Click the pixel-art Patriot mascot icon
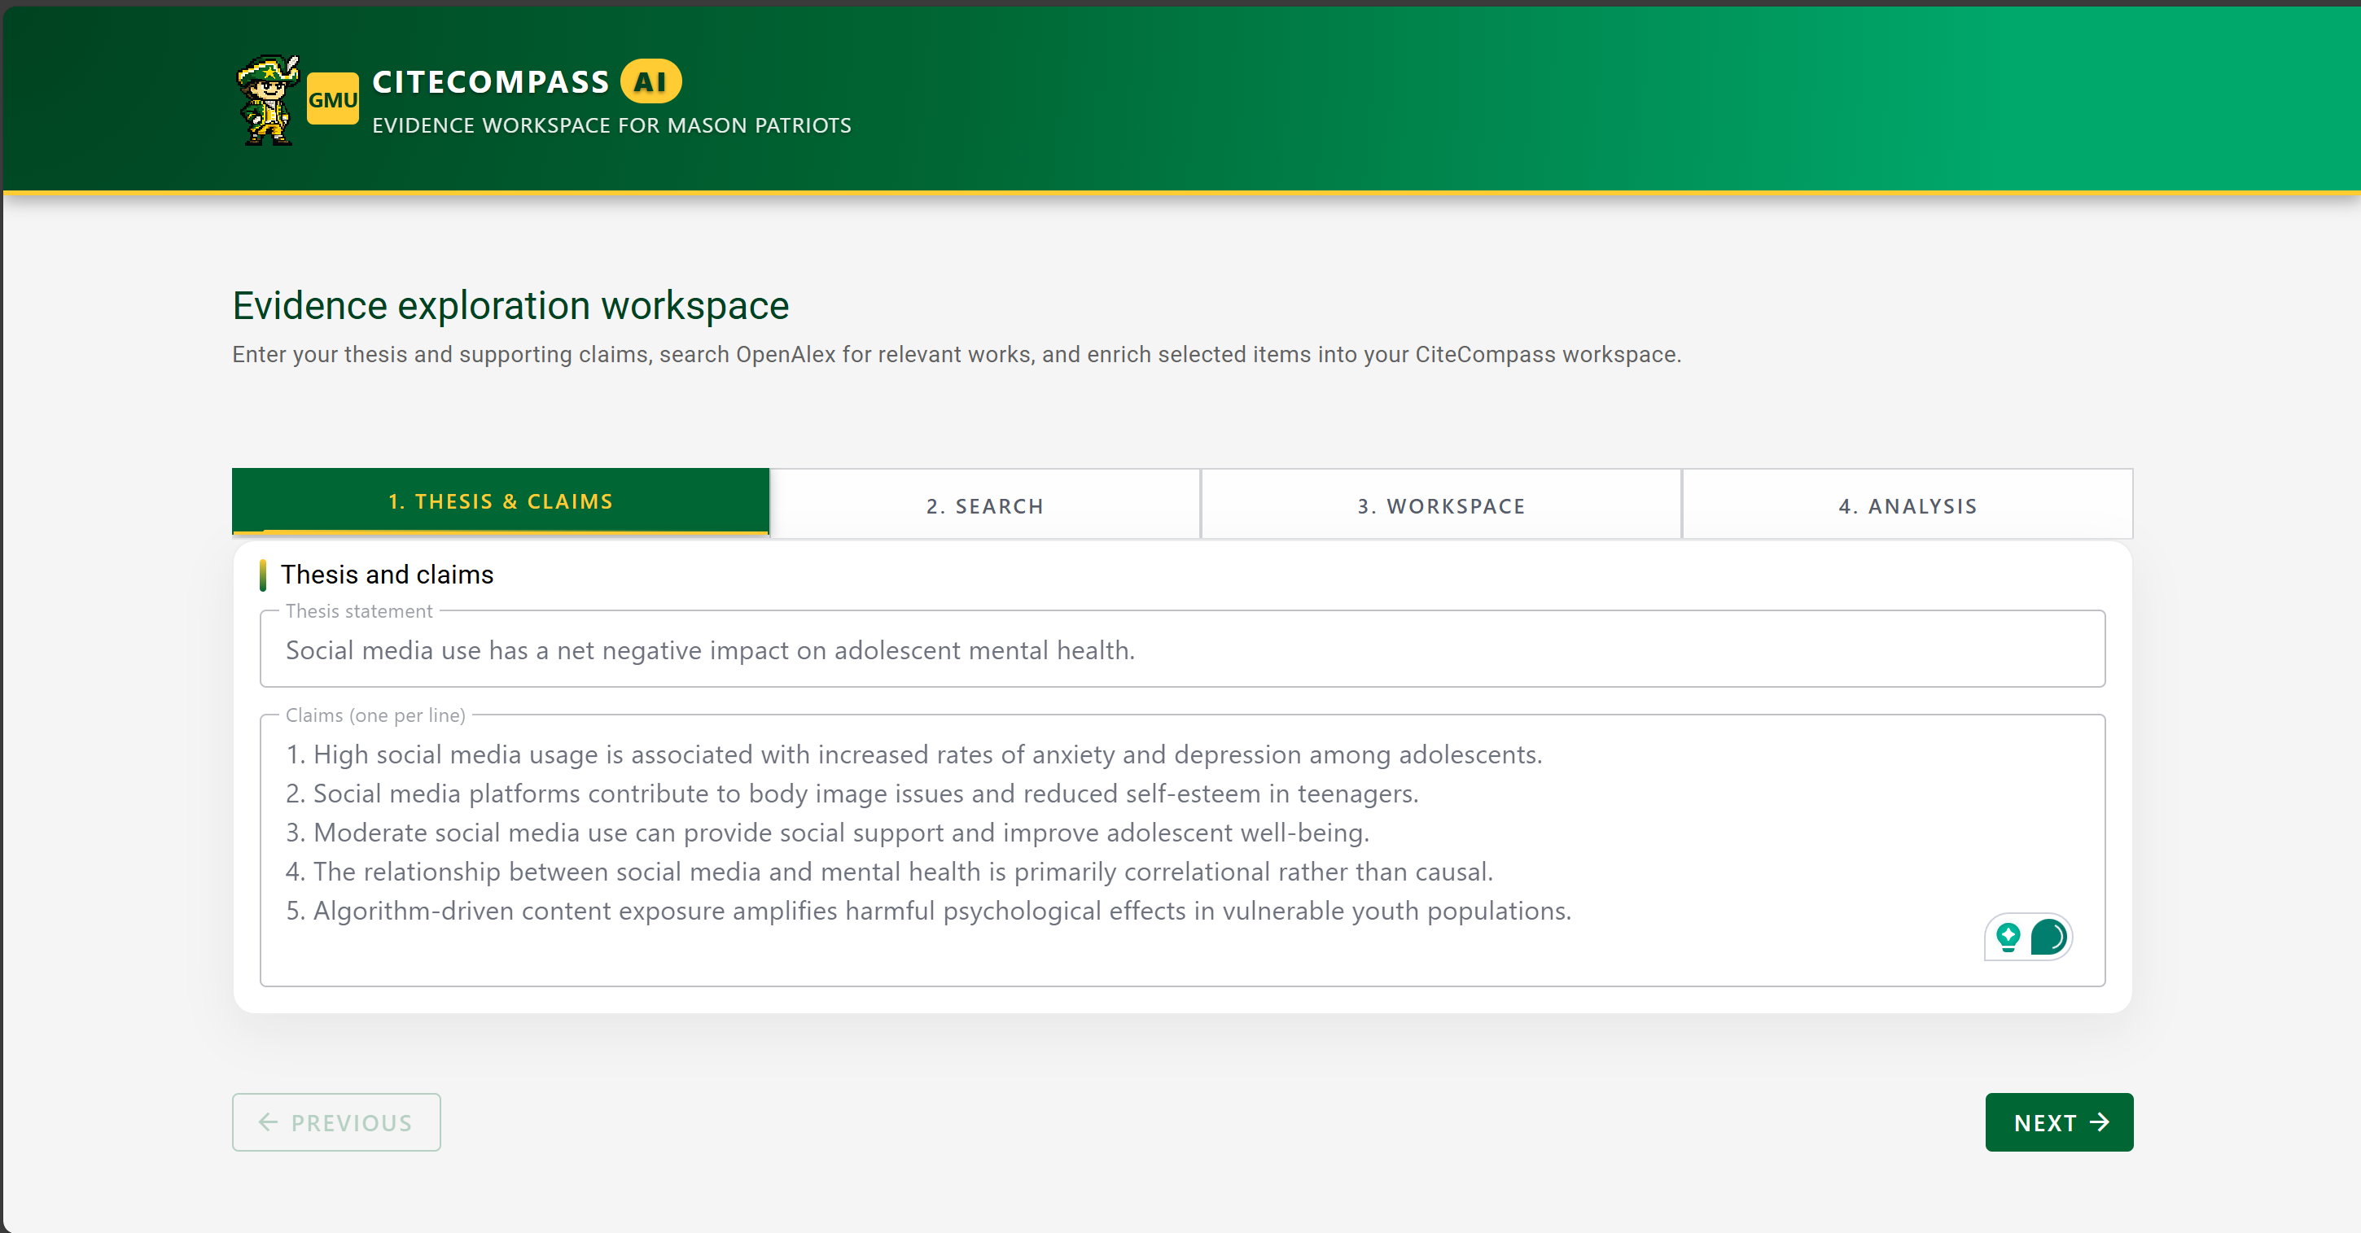2361x1233 pixels. coord(267,101)
